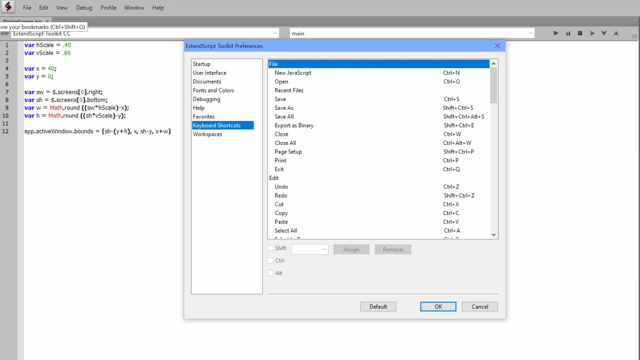The image size is (640, 360).
Task: Tick the Ctrl modifier checkbox
Action: pos(270,261)
